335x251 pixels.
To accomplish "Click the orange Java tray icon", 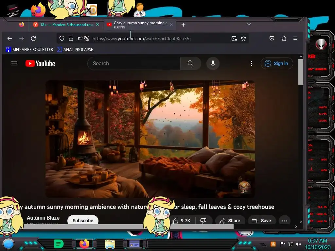I will (273, 244).
